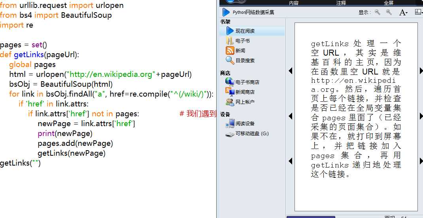Open the page layout view dropdown
Screen dimensions: 423x218
[x=418, y=12]
